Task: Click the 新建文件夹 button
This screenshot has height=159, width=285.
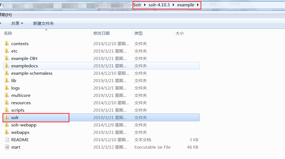Action: (x=43, y=23)
